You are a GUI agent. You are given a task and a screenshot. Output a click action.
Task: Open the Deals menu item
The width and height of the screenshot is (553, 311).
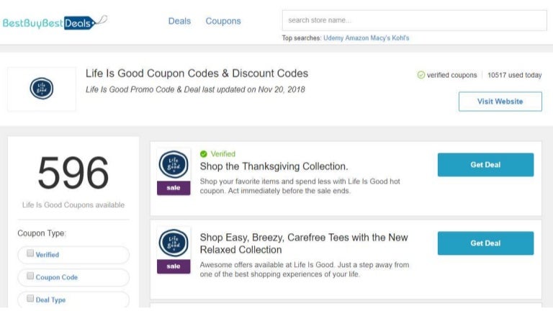click(x=179, y=21)
